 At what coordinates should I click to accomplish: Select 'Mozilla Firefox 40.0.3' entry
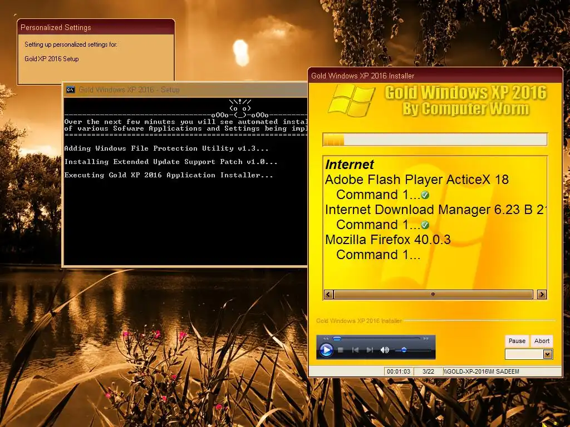point(388,240)
